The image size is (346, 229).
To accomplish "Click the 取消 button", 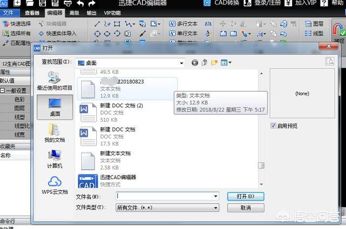I will (x=245, y=207).
